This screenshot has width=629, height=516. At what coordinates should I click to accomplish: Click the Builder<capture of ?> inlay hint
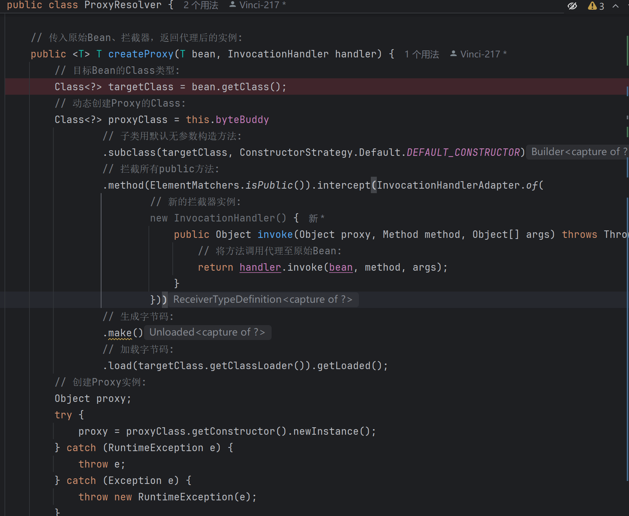pos(578,152)
